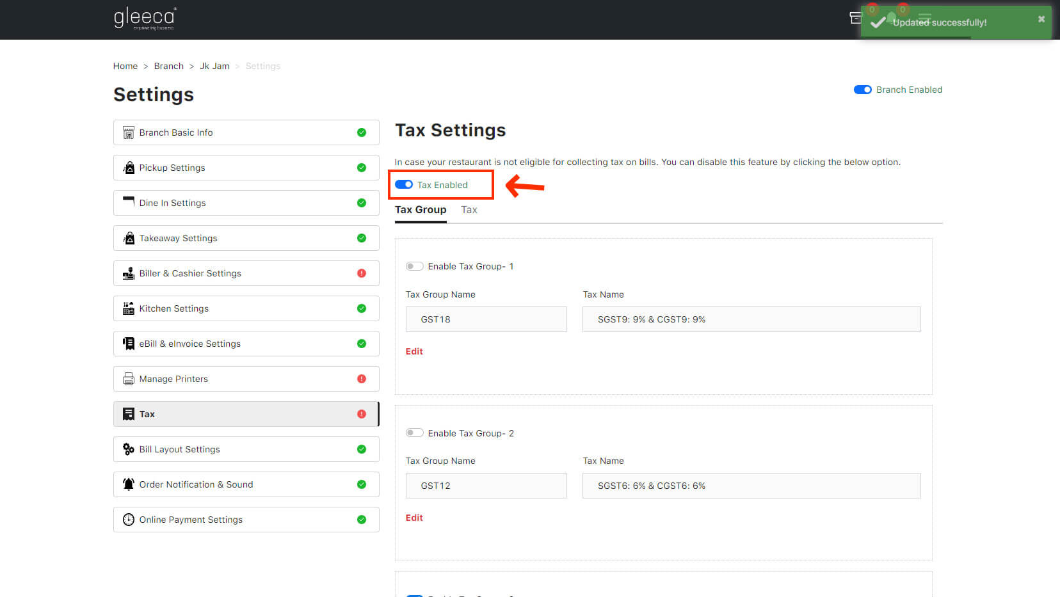Click the Order Notification & Sound bell icon
Screen dimensions: 1060x597
point(128,484)
